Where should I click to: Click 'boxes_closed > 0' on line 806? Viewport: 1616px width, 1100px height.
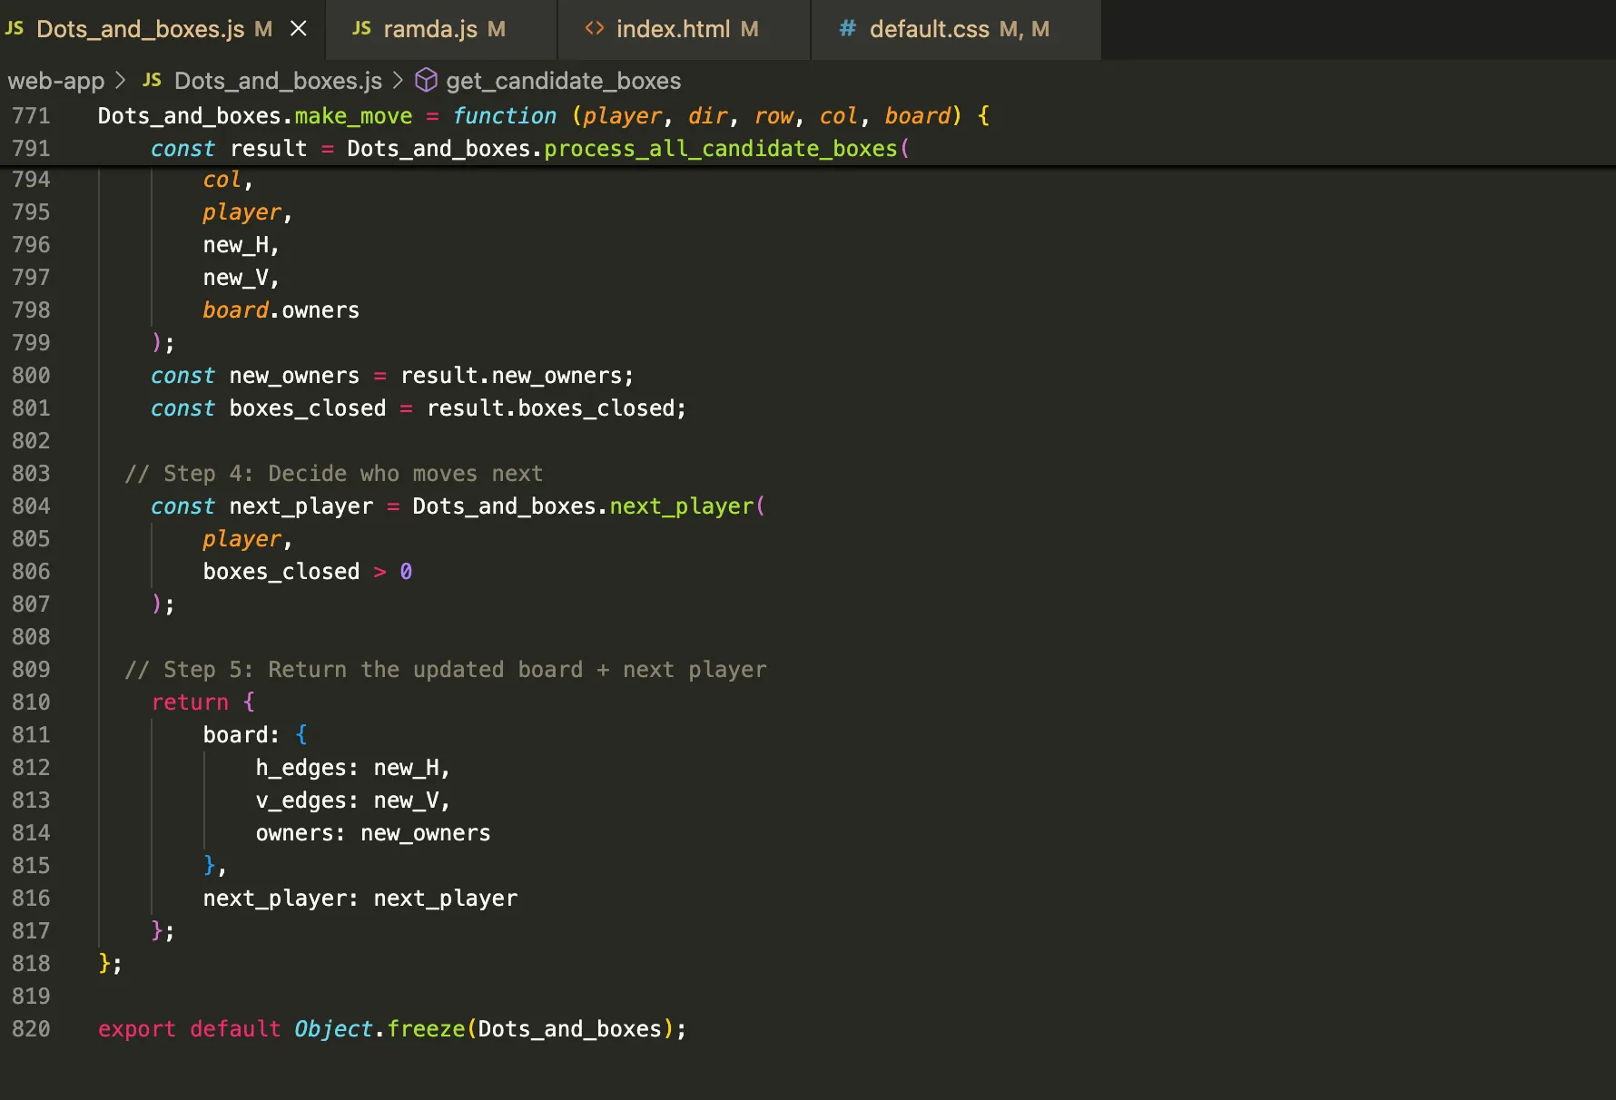point(308,572)
